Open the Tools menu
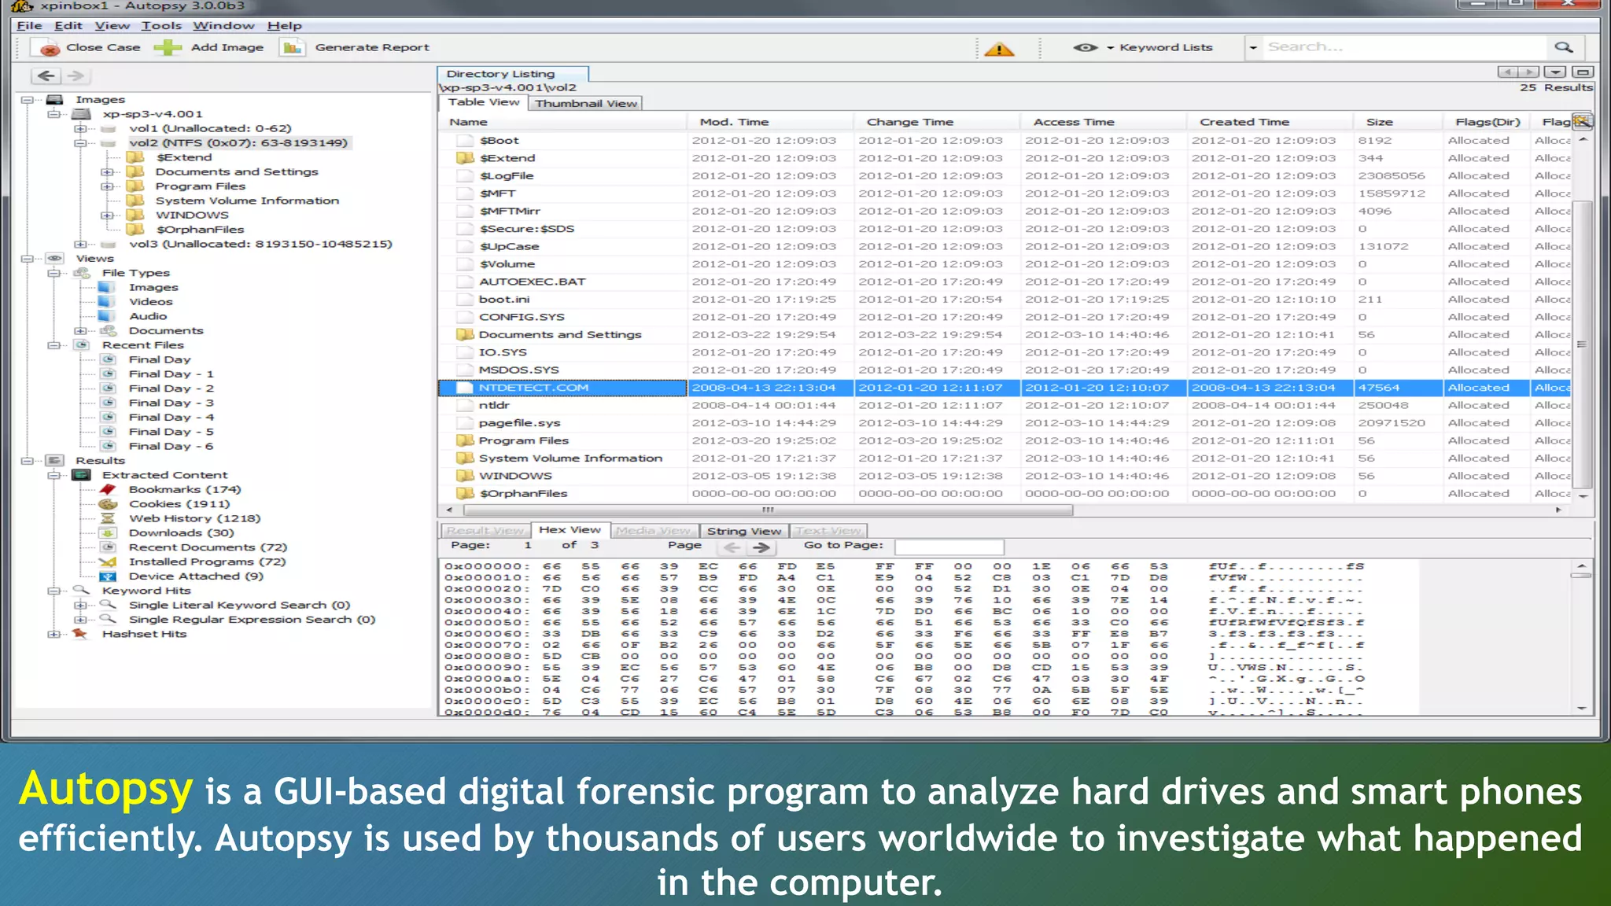The height and width of the screenshot is (906, 1611). click(x=161, y=25)
